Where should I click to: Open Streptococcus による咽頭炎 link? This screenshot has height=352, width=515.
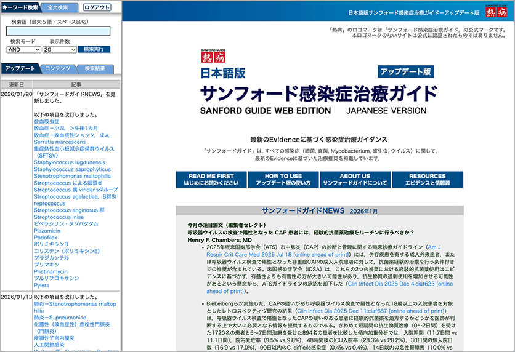click(x=68, y=183)
